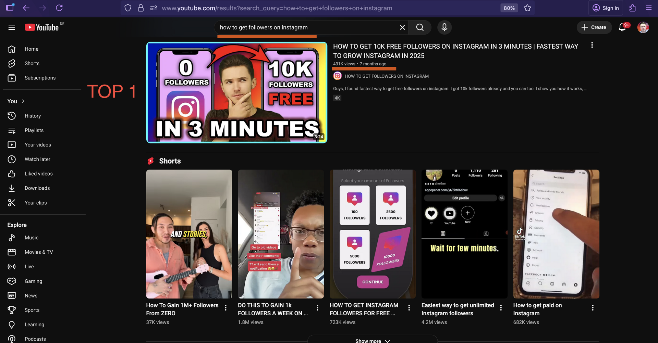The height and width of the screenshot is (343, 658).
Task: Go to Watch later in sidebar
Action: (x=37, y=159)
